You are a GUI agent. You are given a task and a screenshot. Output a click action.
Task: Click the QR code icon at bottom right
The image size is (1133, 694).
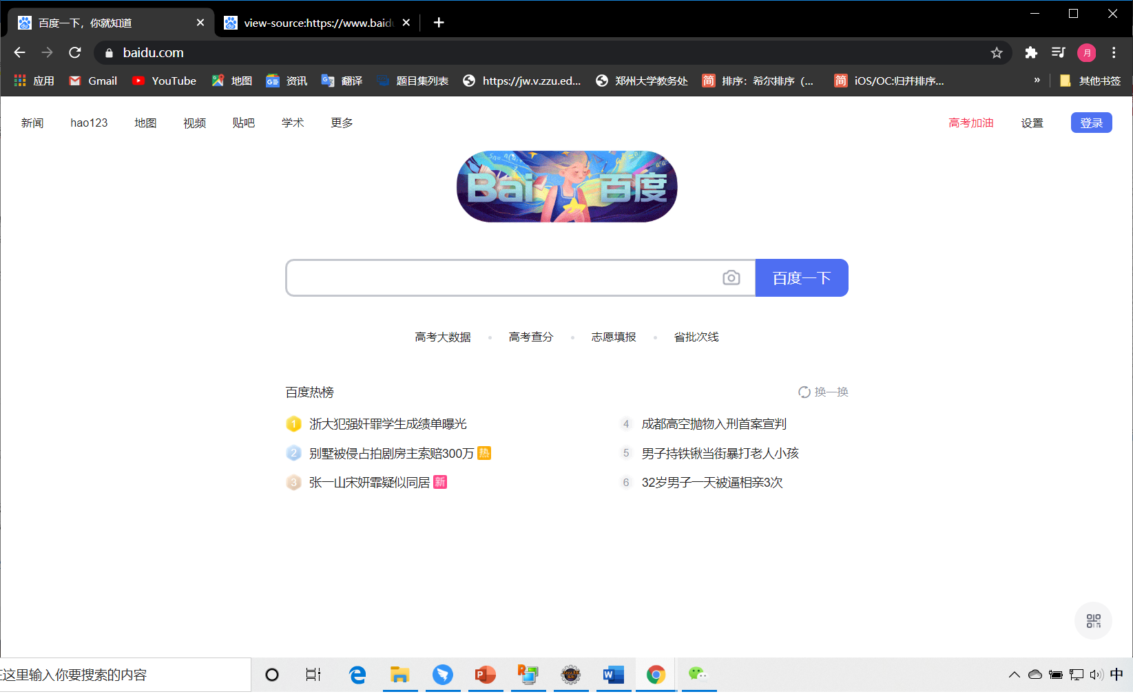(x=1093, y=620)
